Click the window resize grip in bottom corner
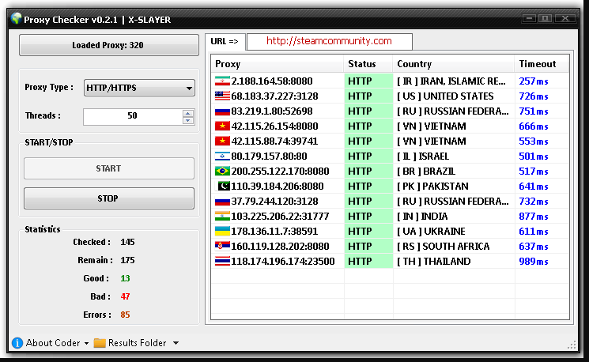This screenshot has width=589, height=362. (572, 345)
